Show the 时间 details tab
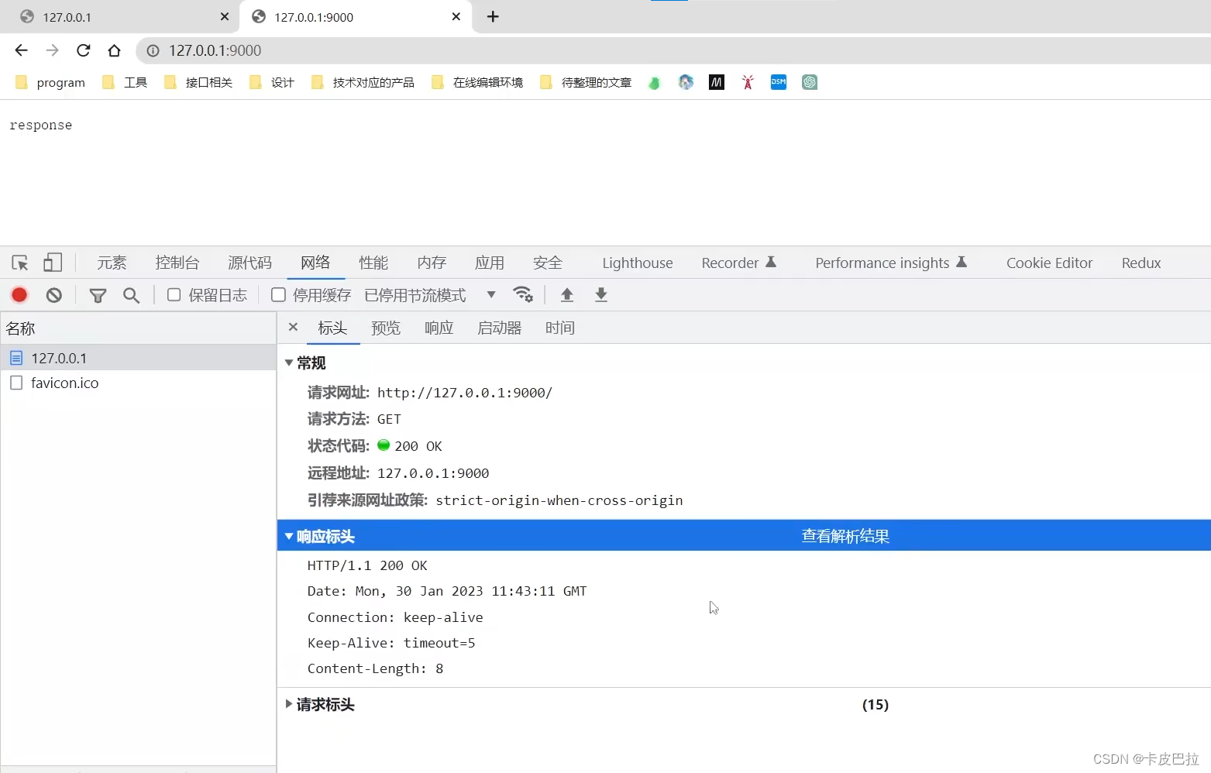 pyautogui.click(x=560, y=328)
